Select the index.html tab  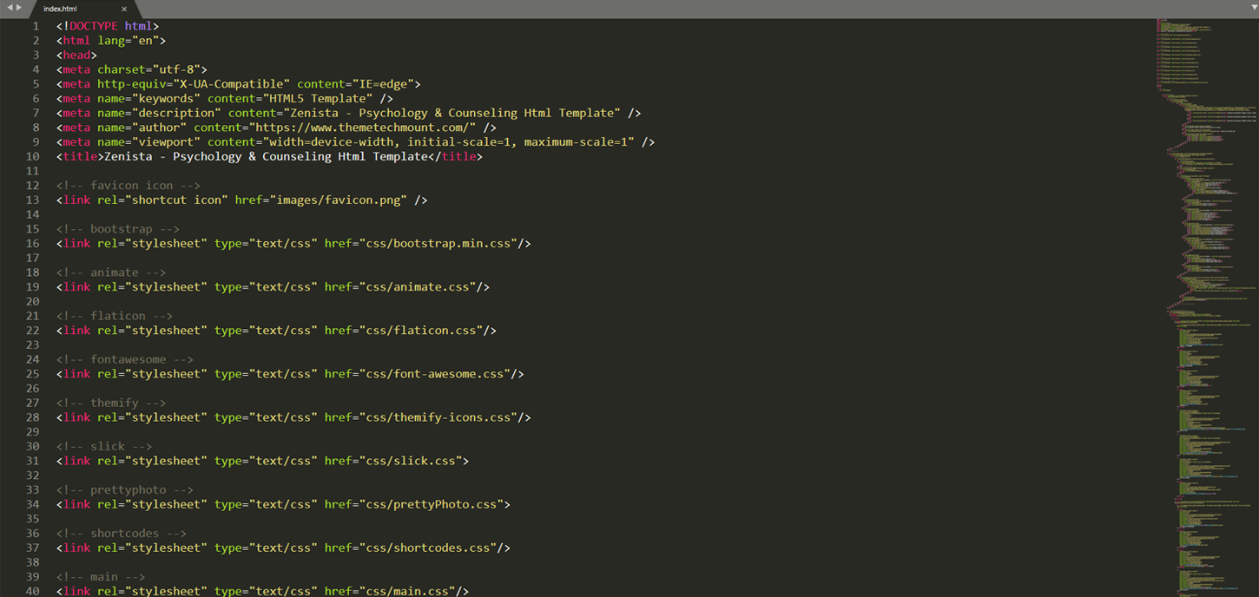(x=82, y=9)
